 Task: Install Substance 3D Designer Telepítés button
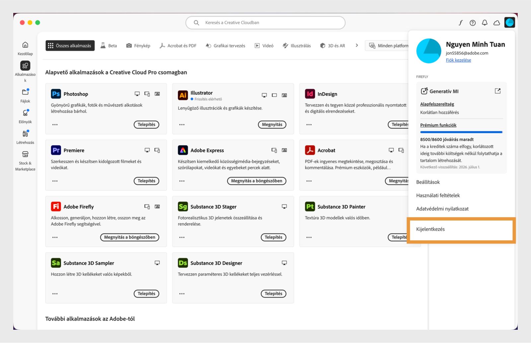(273, 294)
